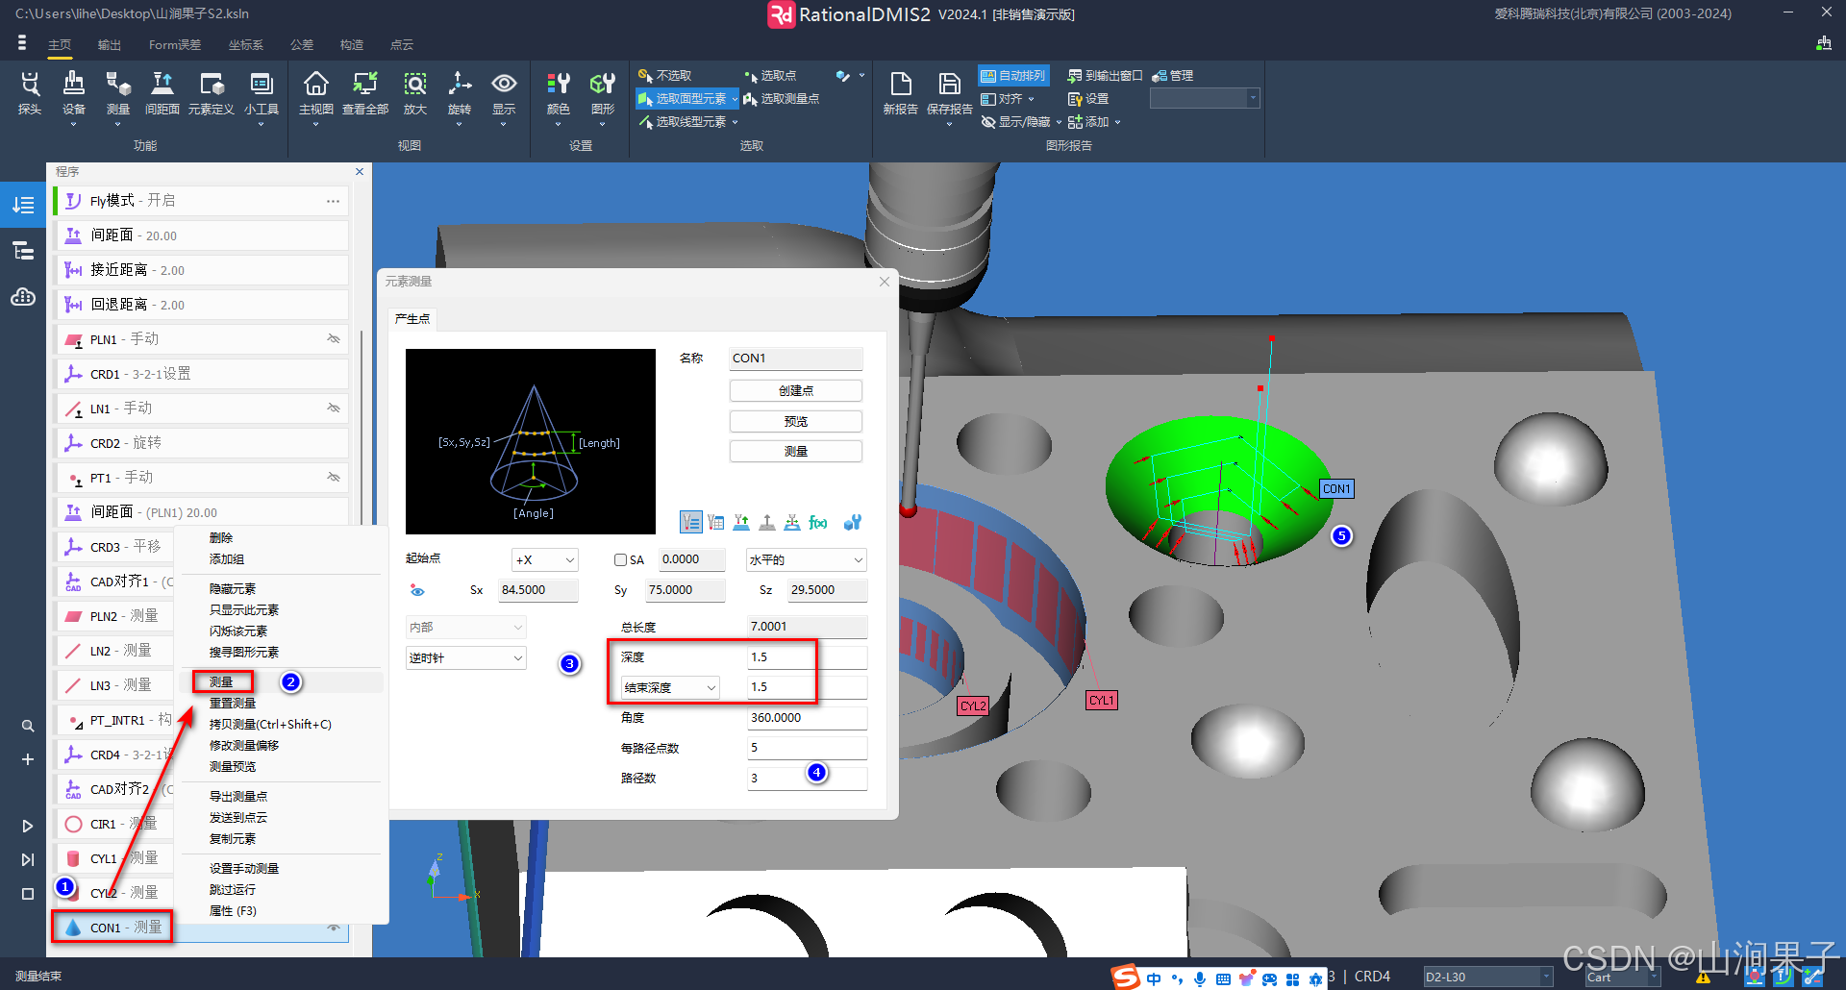1846x990 pixels.
Task: Open the 水平的 dropdown
Action: [807, 559]
